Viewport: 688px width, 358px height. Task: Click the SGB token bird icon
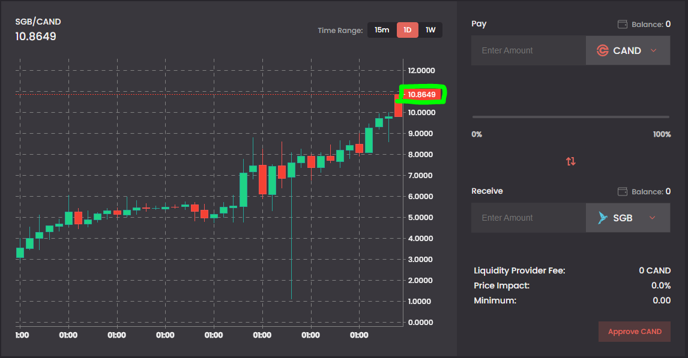tap(603, 217)
